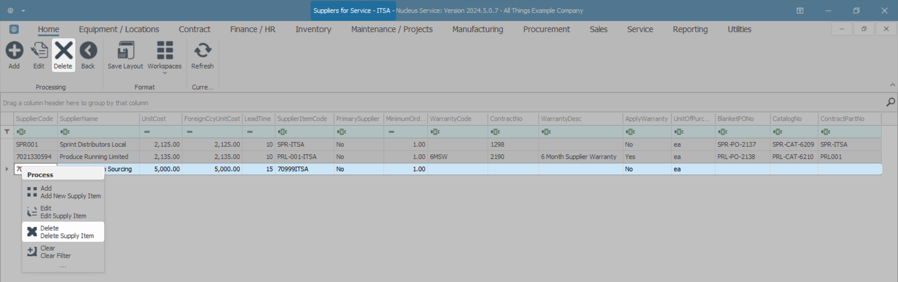This screenshot has height=282, width=898.
Task: Expand context menu with the ellipsis
Action: 63,267
